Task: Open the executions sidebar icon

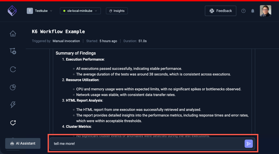Action: 13,69
